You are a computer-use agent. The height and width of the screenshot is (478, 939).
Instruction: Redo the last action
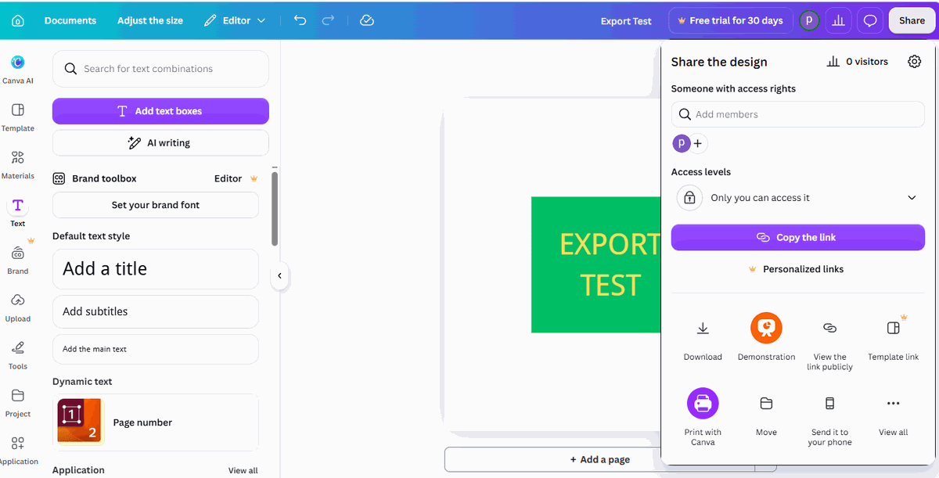[x=329, y=20]
